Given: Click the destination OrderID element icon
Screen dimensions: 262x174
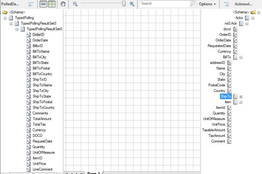Looking at the screenshot, I should pos(235,35).
